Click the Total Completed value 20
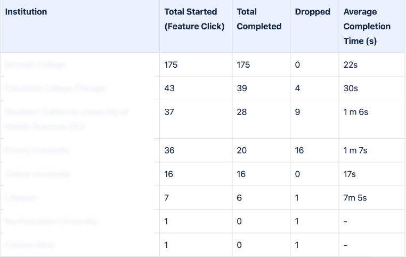 click(x=241, y=150)
